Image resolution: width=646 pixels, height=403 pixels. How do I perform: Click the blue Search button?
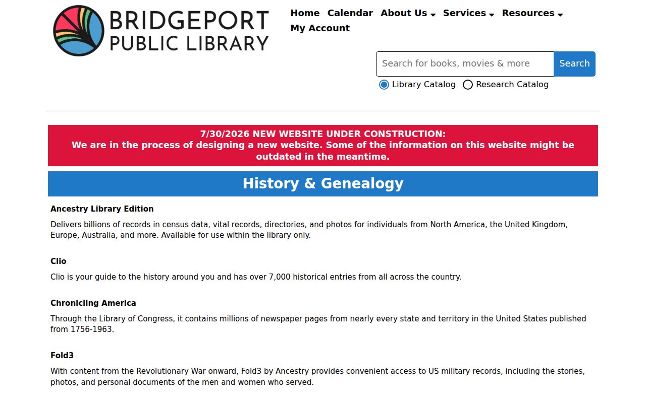[574, 64]
